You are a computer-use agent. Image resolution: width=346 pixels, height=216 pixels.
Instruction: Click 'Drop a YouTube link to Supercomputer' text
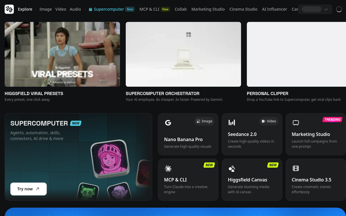(x=294, y=100)
